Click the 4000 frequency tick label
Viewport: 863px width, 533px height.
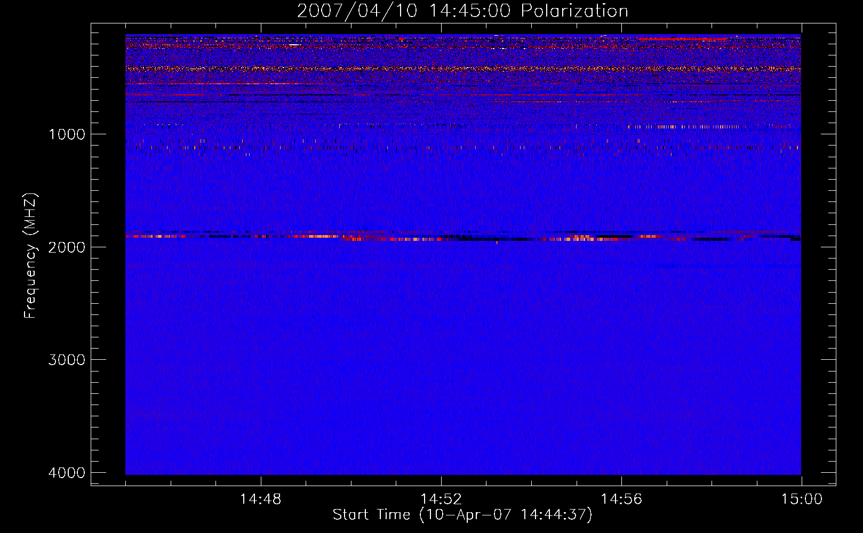[67, 473]
